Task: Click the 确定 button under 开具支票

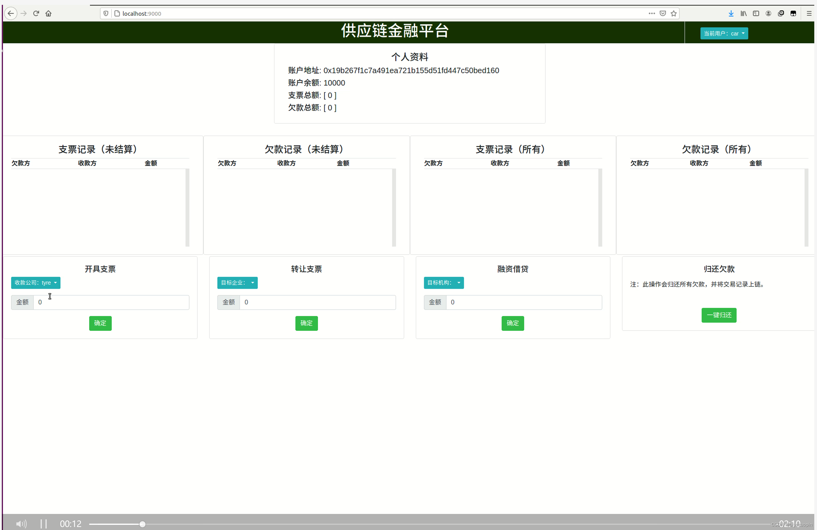Action: 100,323
